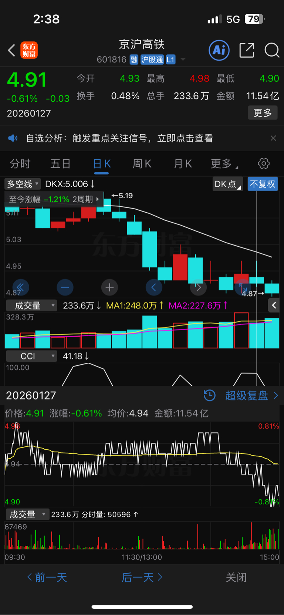Expand stock title dropdown arrow
The image size is (284, 615).
coord(183,60)
